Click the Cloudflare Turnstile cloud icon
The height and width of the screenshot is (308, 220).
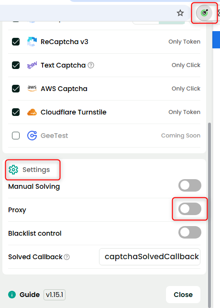click(x=32, y=112)
